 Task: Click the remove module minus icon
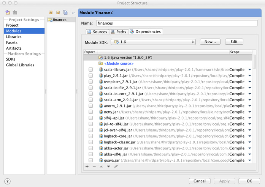point(58,13)
